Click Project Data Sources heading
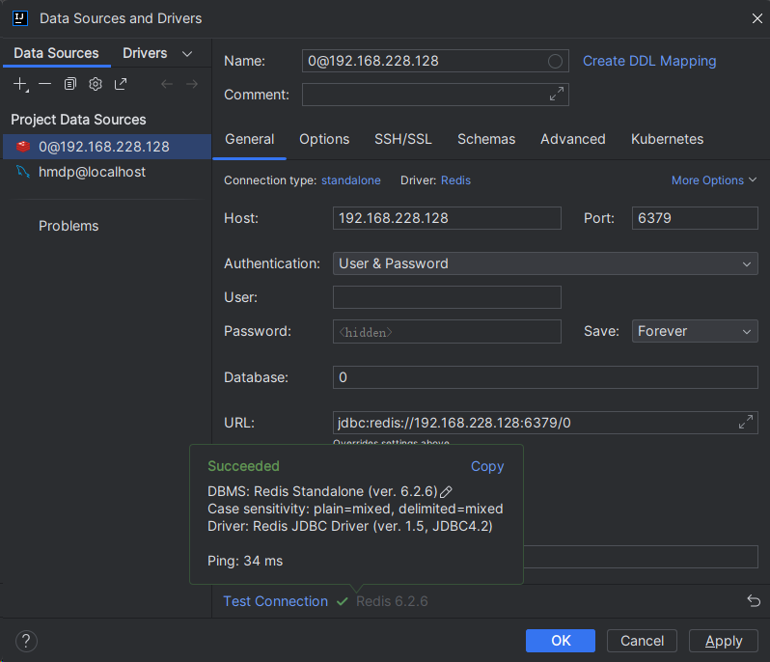This screenshot has height=662, width=770. click(x=78, y=120)
